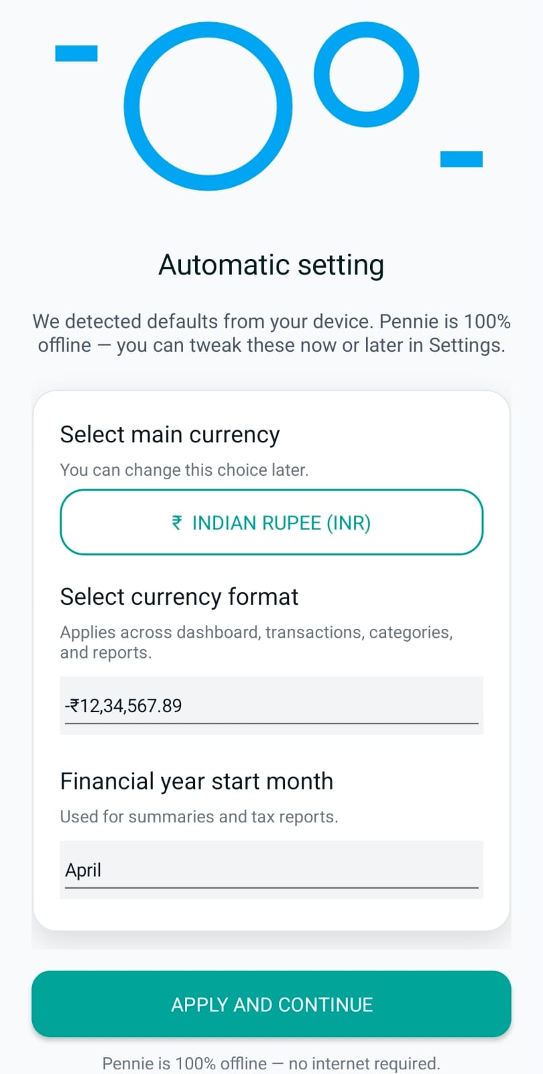This screenshot has height=1074, width=543.
Task: Click the white settings card background
Action: click(x=271, y=920)
